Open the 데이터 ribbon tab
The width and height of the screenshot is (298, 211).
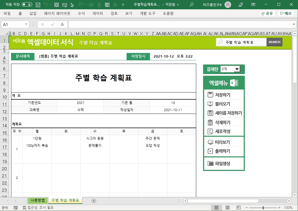click(98, 13)
